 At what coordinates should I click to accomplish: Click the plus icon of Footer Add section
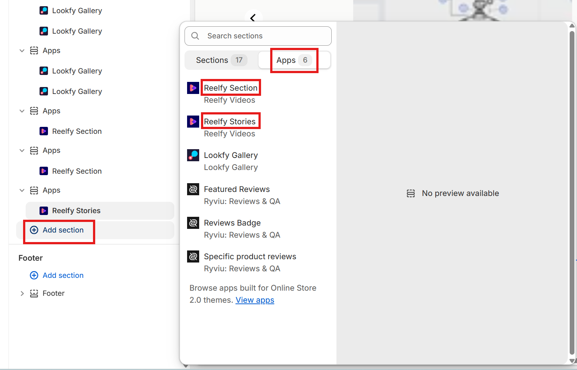tap(34, 275)
